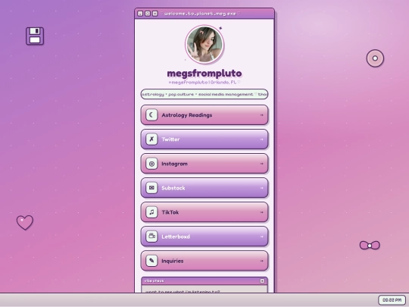Click the envelope icon on Substack button

[151, 188]
